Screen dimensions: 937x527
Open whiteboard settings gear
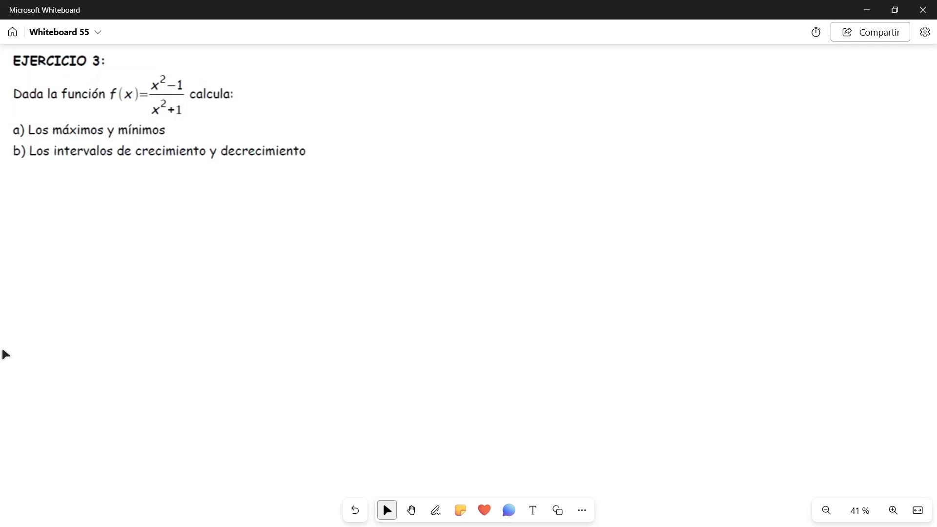tap(925, 32)
